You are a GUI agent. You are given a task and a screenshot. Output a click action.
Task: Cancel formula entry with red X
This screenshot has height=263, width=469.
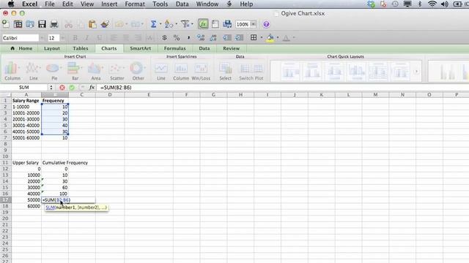click(x=62, y=88)
